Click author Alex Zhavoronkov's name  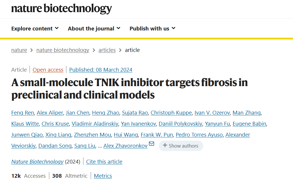click(125, 146)
